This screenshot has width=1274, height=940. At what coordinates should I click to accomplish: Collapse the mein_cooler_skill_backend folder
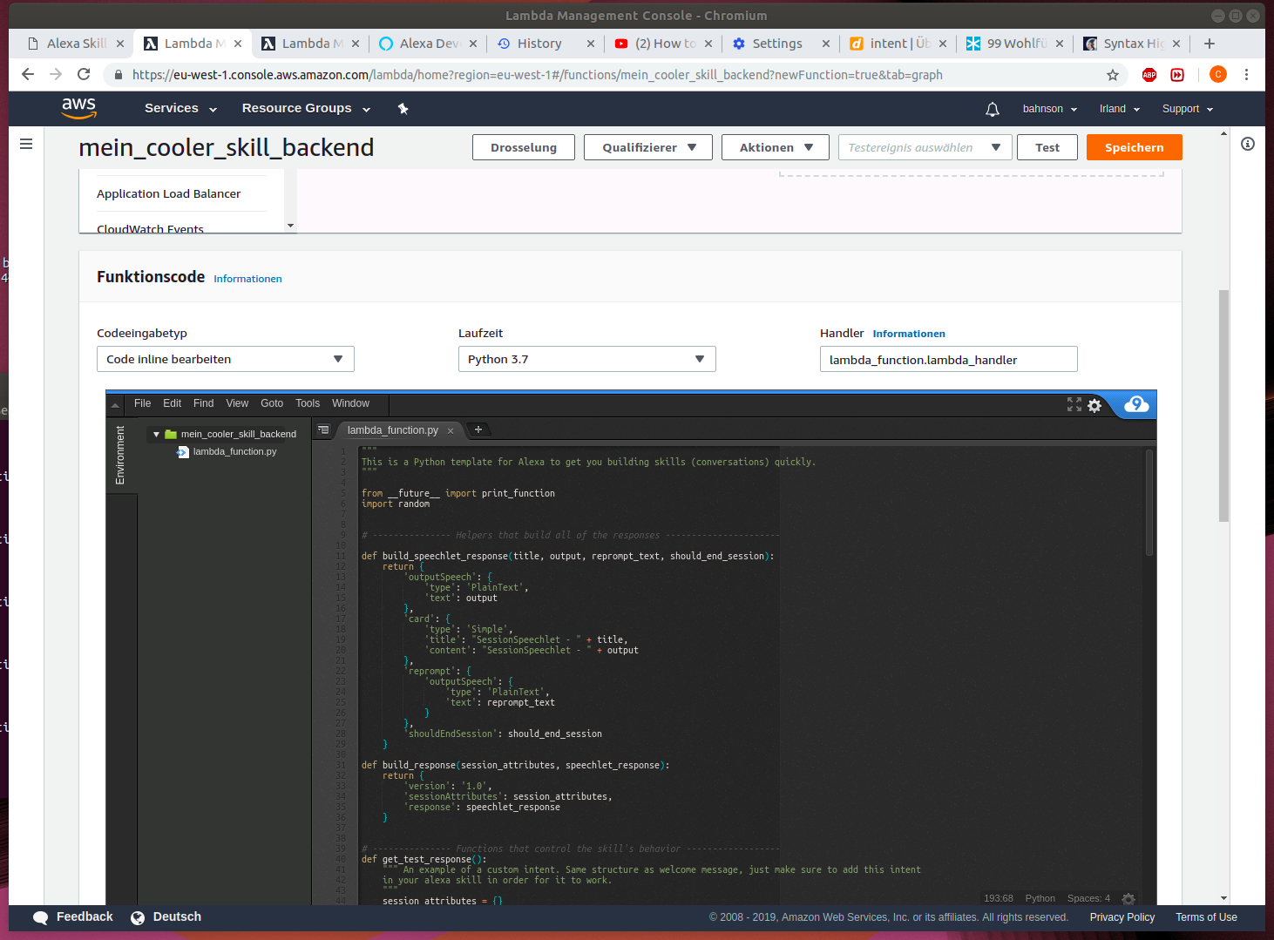pyautogui.click(x=156, y=433)
